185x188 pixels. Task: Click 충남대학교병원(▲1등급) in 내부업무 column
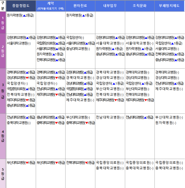point(110,54)
